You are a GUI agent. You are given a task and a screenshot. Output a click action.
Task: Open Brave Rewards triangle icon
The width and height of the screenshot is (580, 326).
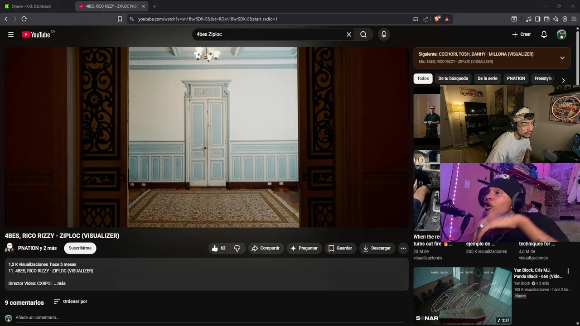click(x=447, y=19)
